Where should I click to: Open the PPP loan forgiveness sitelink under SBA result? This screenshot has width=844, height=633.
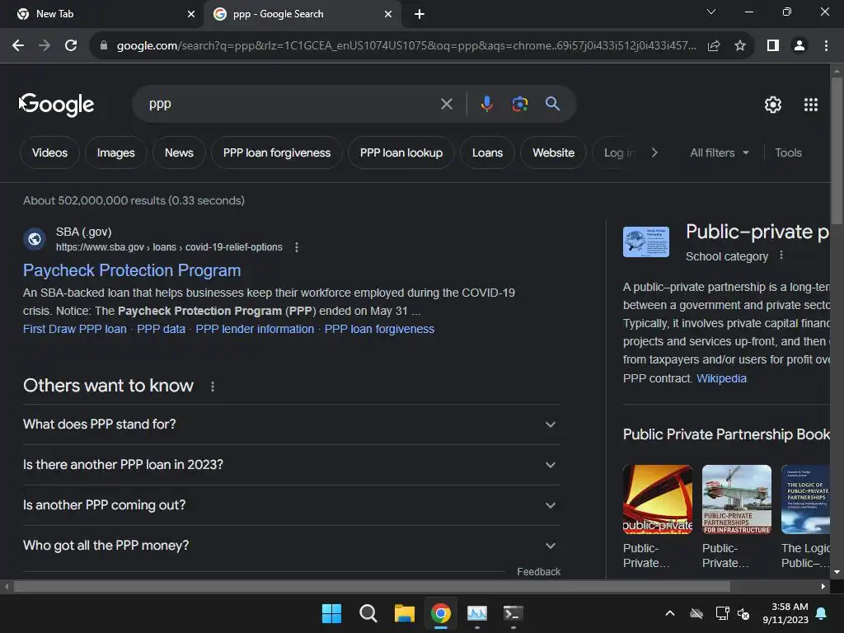point(379,329)
